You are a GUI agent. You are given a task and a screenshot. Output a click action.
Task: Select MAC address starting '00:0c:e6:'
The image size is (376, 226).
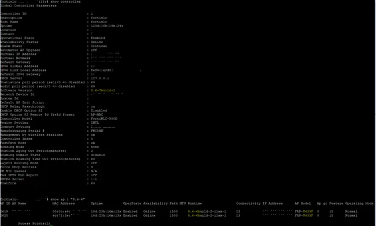pyautogui.click(x=62, y=212)
